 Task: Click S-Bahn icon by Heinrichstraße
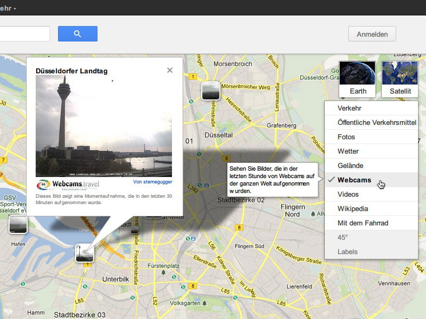click(x=191, y=102)
